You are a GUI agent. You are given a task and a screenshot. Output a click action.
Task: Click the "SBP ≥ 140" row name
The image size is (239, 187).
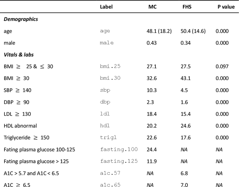tap(16, 91)
